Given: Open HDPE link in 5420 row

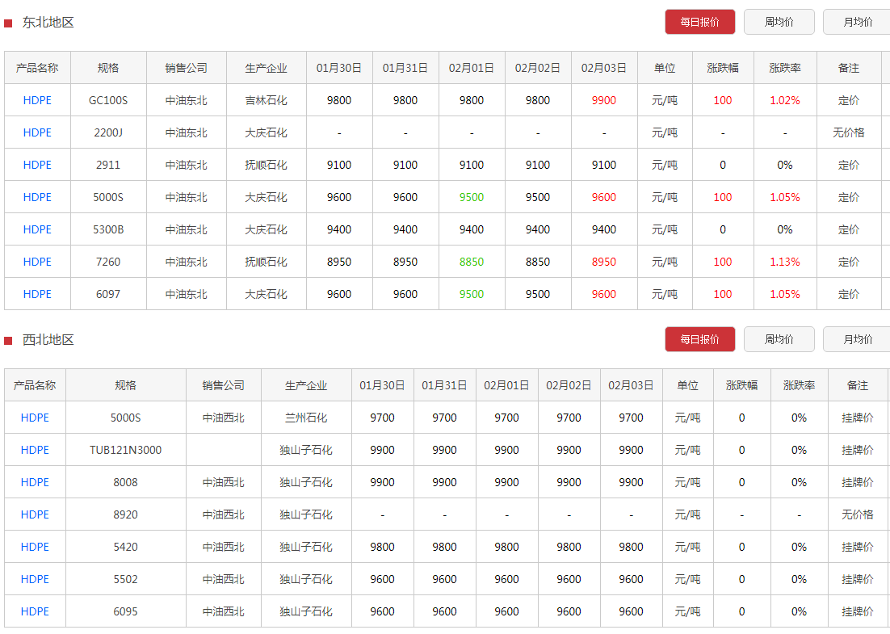Looking at the screenshot, I should (x=36, y=547).
